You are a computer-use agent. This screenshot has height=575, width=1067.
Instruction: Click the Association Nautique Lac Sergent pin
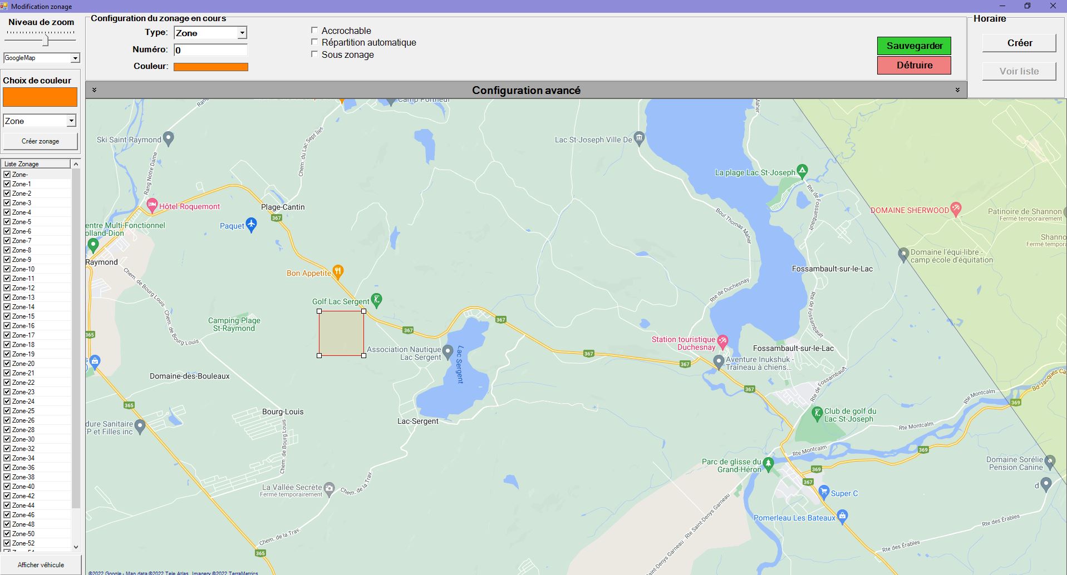(x=448, y=353)
